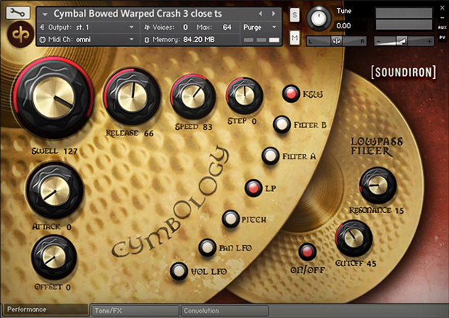Click the Cutoff knob
This screenshot has width=449, height=318.
point(353,238)
